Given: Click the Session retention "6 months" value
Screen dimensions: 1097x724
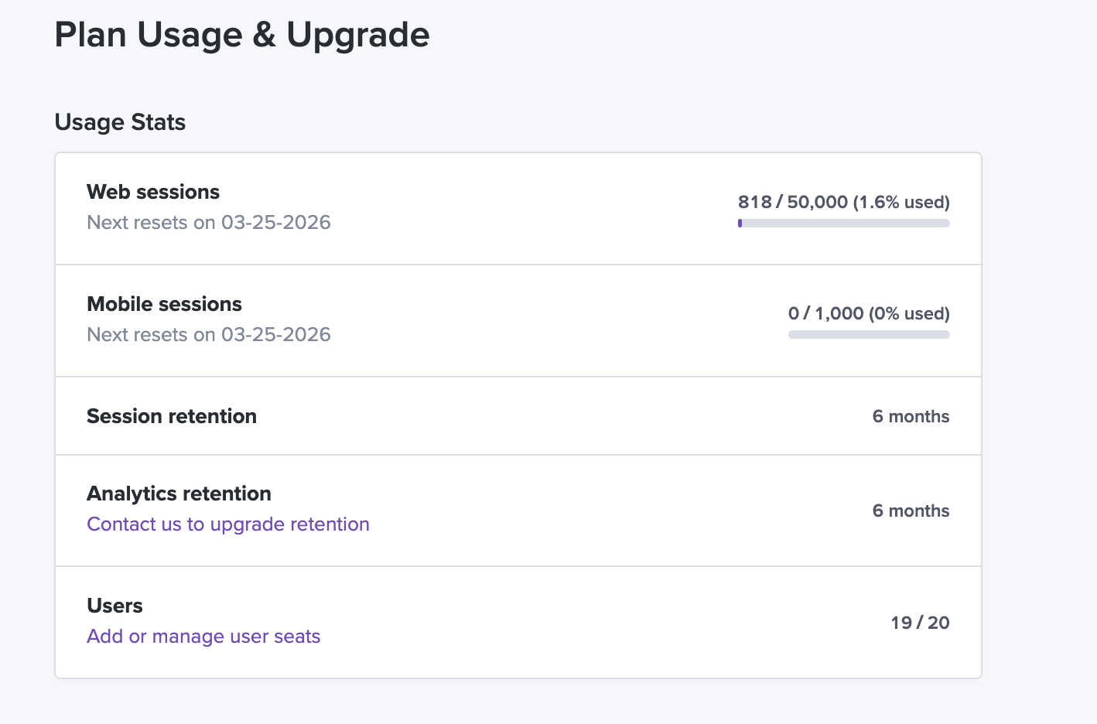Looking at the screenshot, I should click(911, 416).
